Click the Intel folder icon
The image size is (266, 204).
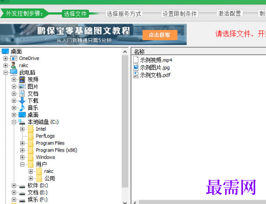tap(31, 129)
